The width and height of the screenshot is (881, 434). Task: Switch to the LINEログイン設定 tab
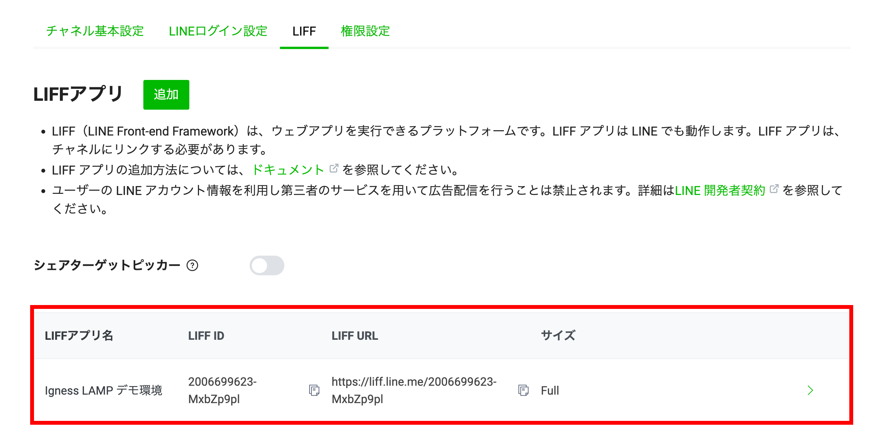click(218, 31)
